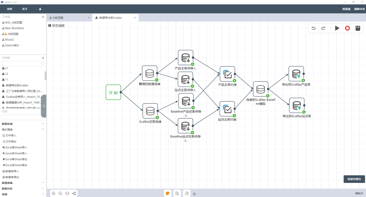Select the 连接到Scatlas-Baseline模型 node
Image resolution: width=366 pixels, height=197 pixels.
(261, 89)
